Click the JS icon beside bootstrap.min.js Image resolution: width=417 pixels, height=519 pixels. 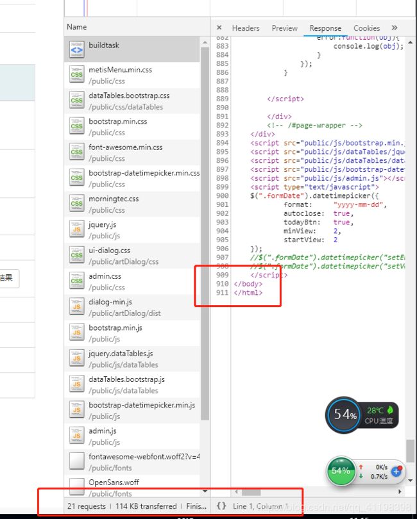(x=76, y=333)
